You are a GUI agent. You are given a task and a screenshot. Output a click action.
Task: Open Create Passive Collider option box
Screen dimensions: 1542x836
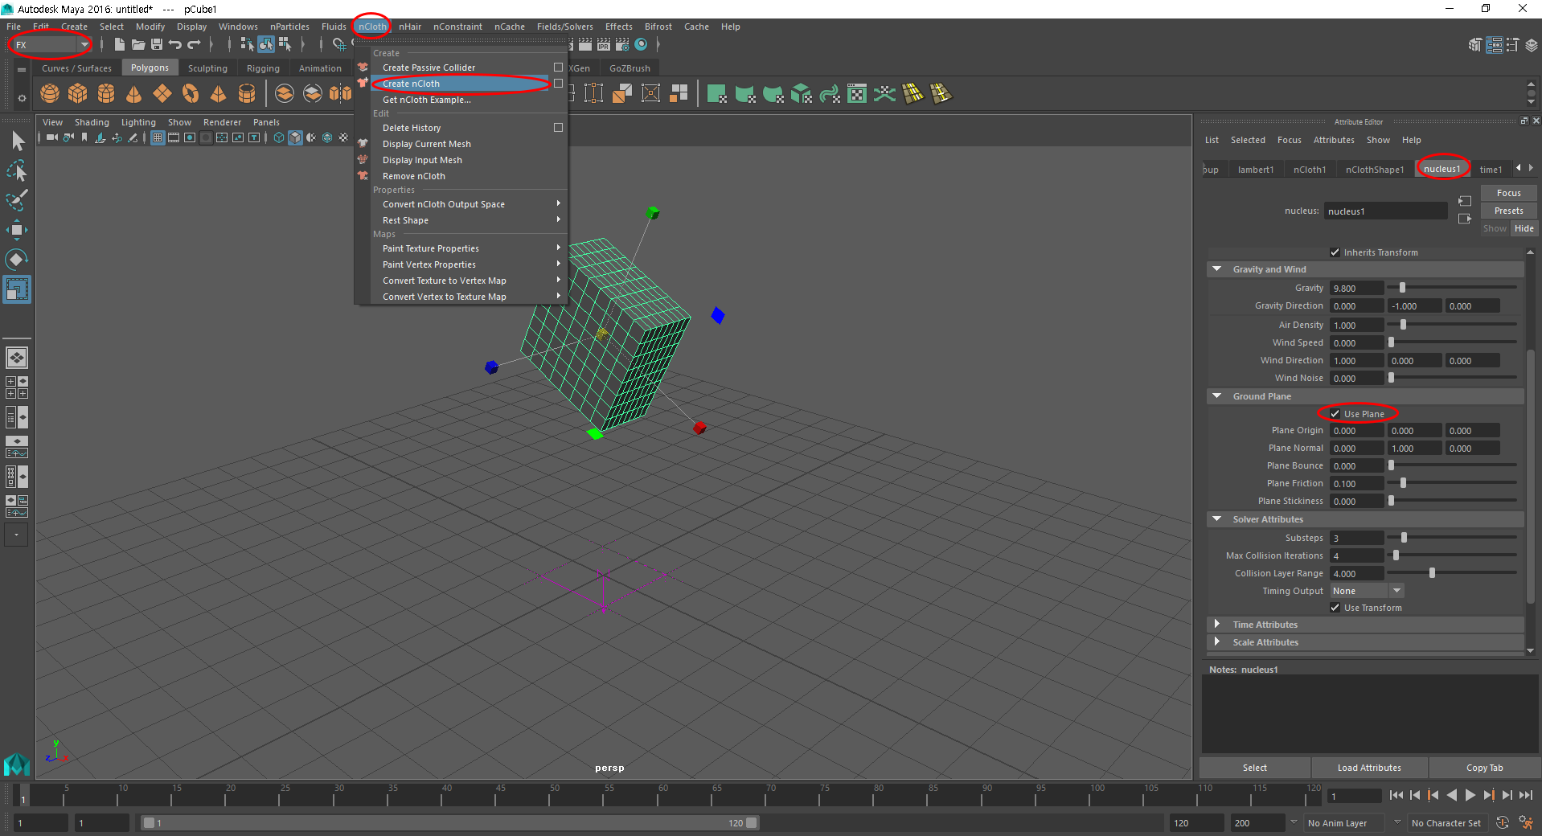tap(558, 68)
